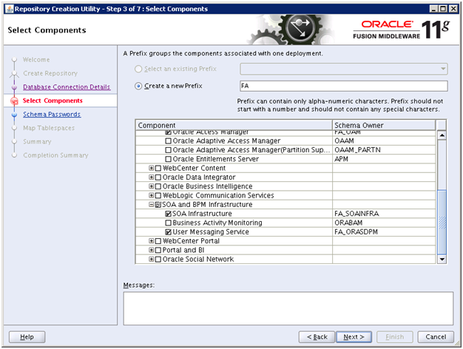Uncheck the SOA Infrastructure checkbox

click(x=169, y=214)
